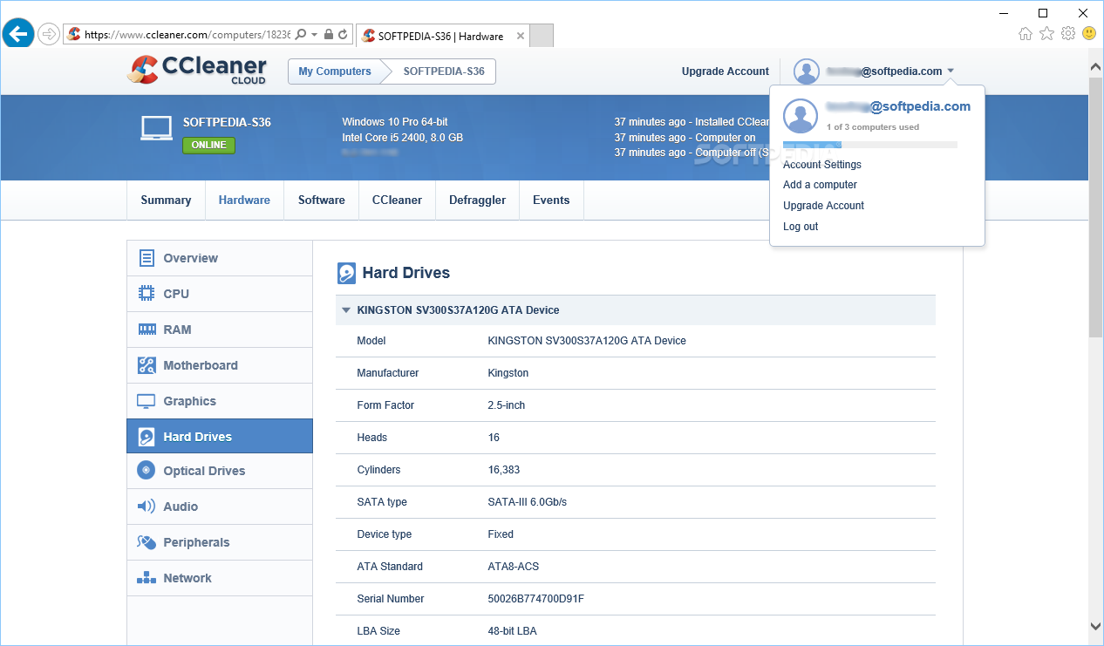Click the 16,383 cylinders value
This screenshot has width=1104, height=646.
504,470
